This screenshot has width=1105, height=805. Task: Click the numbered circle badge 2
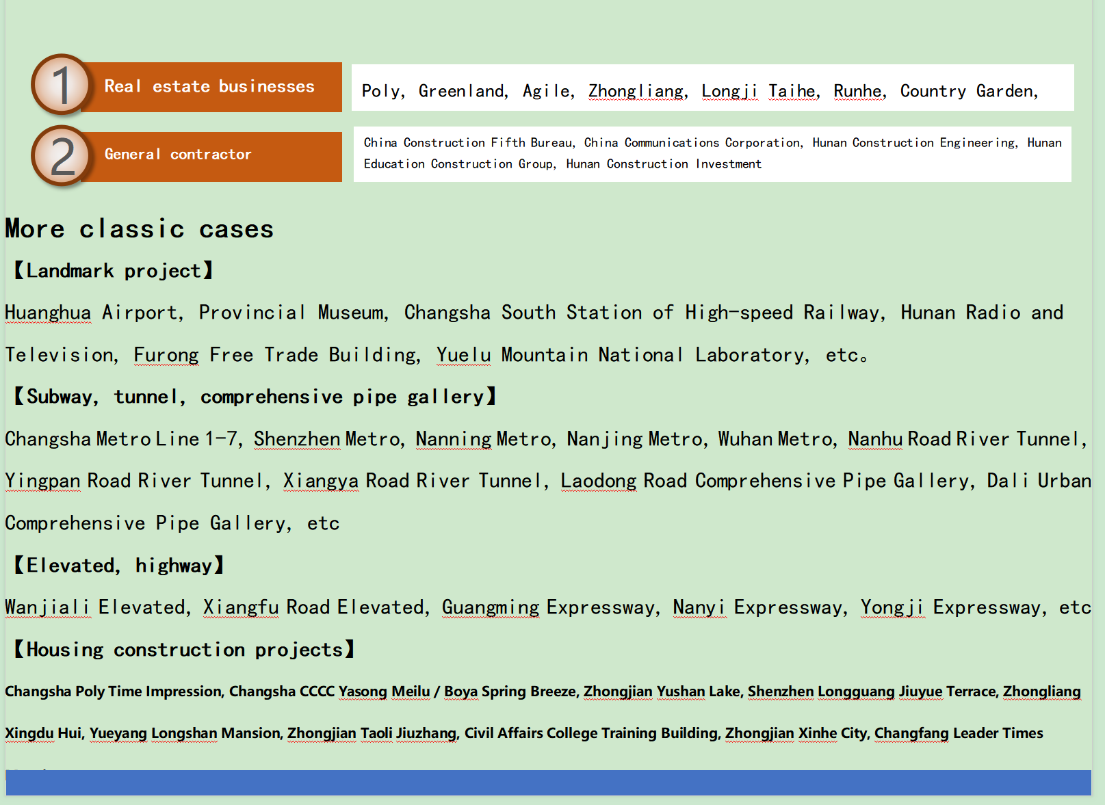click(x=61, y=157)
